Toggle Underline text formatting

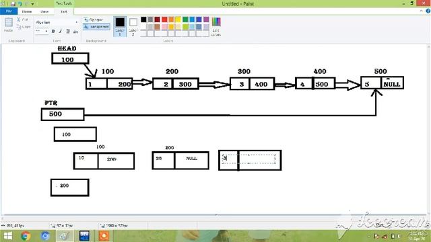point(68,32)
